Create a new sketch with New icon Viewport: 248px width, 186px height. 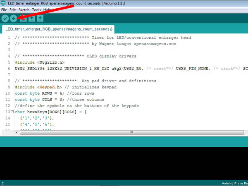pyautogui.click(x=23, y=18)
